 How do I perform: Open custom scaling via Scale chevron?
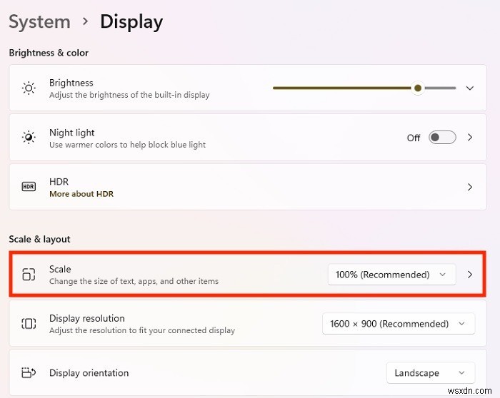point(470,275)
